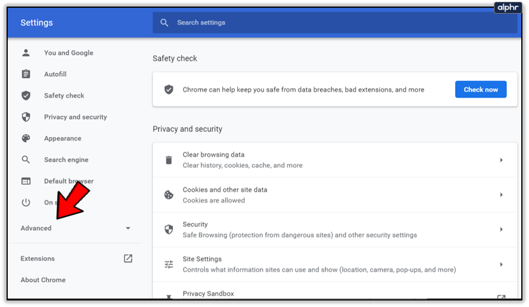
Task: Click the Check now button
Action: (x=481, y=89)
